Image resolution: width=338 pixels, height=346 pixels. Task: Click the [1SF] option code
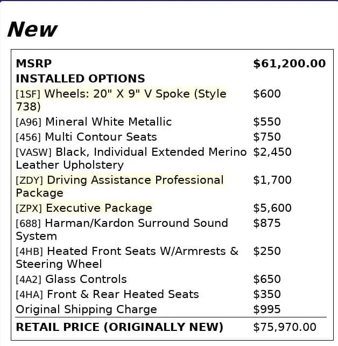[x=28, y=94]
